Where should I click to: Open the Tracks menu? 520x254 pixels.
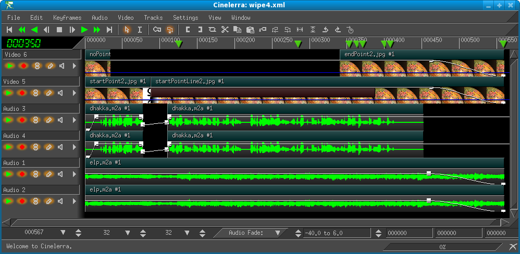pos(153,18)
